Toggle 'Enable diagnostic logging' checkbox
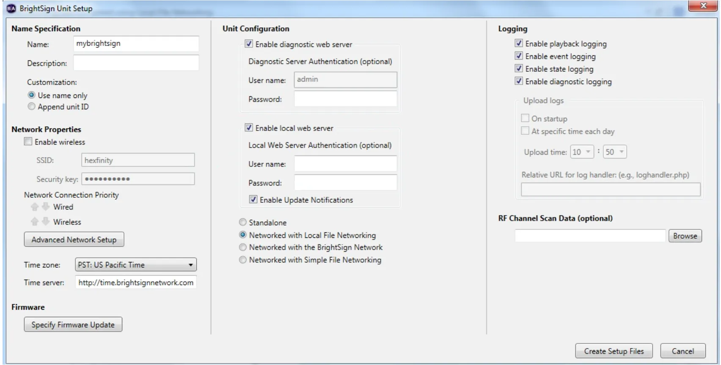The height and width of the screenshot is (365, 721). (x=519, y=81)
